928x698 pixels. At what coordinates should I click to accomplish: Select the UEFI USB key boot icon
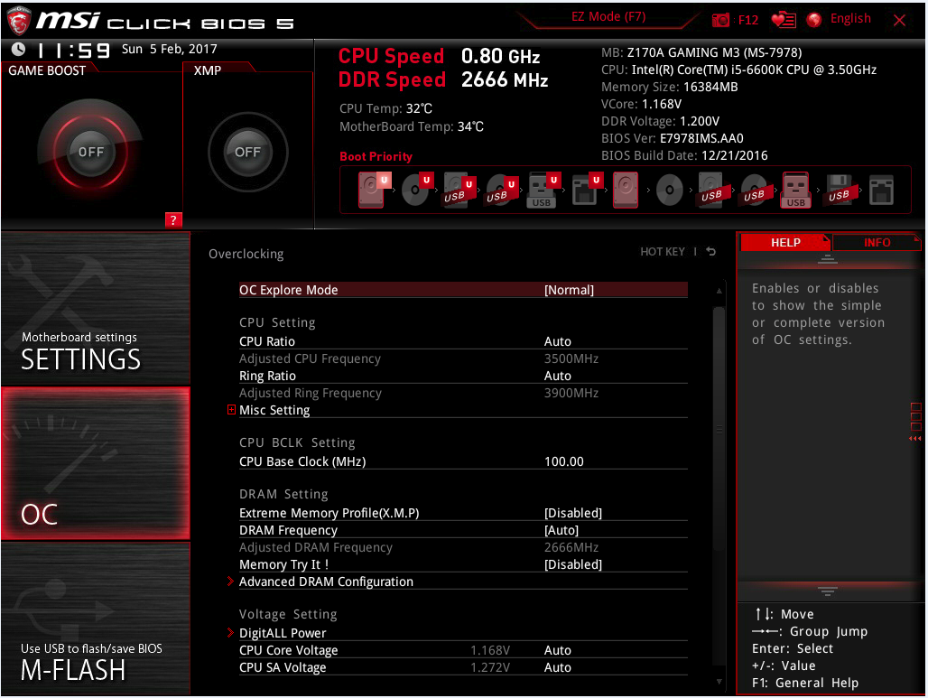[x=544, y=190]
